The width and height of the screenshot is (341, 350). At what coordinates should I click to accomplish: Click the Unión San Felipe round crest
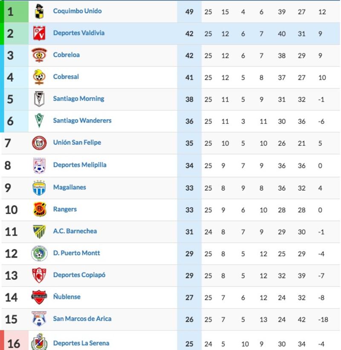click(39, 143)
